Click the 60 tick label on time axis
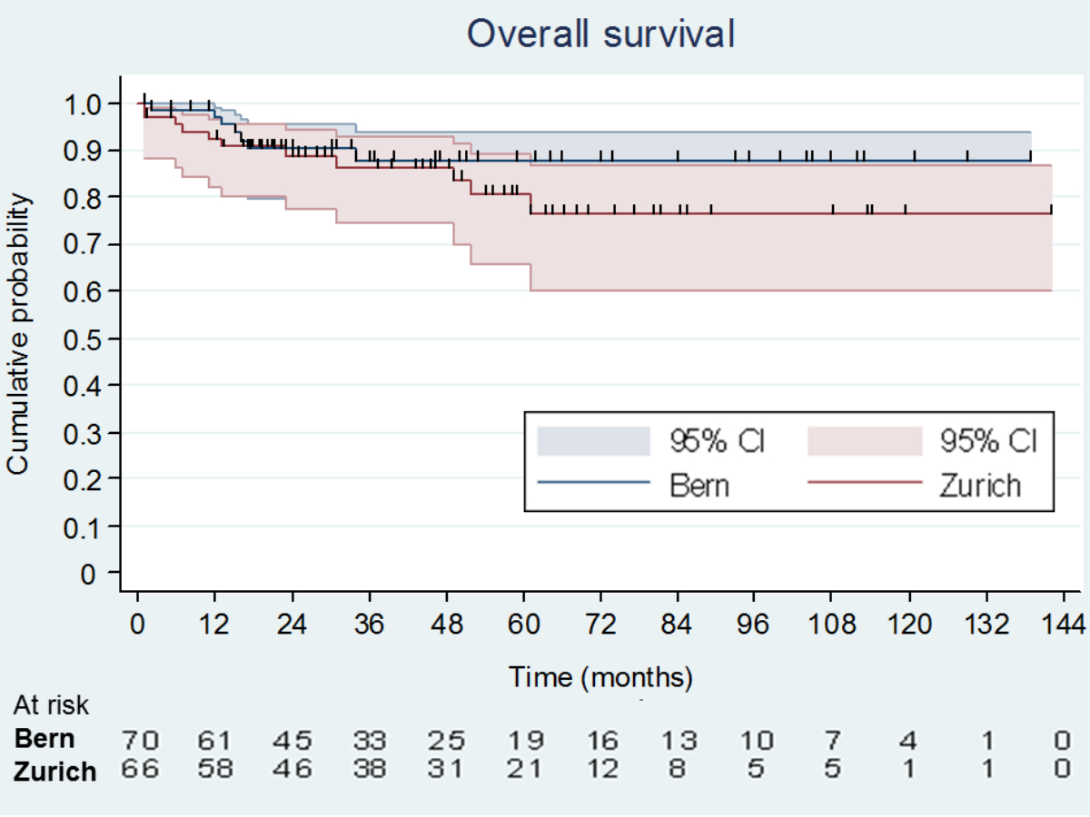Screen dimensions: 1090x817 coord(523,624)
